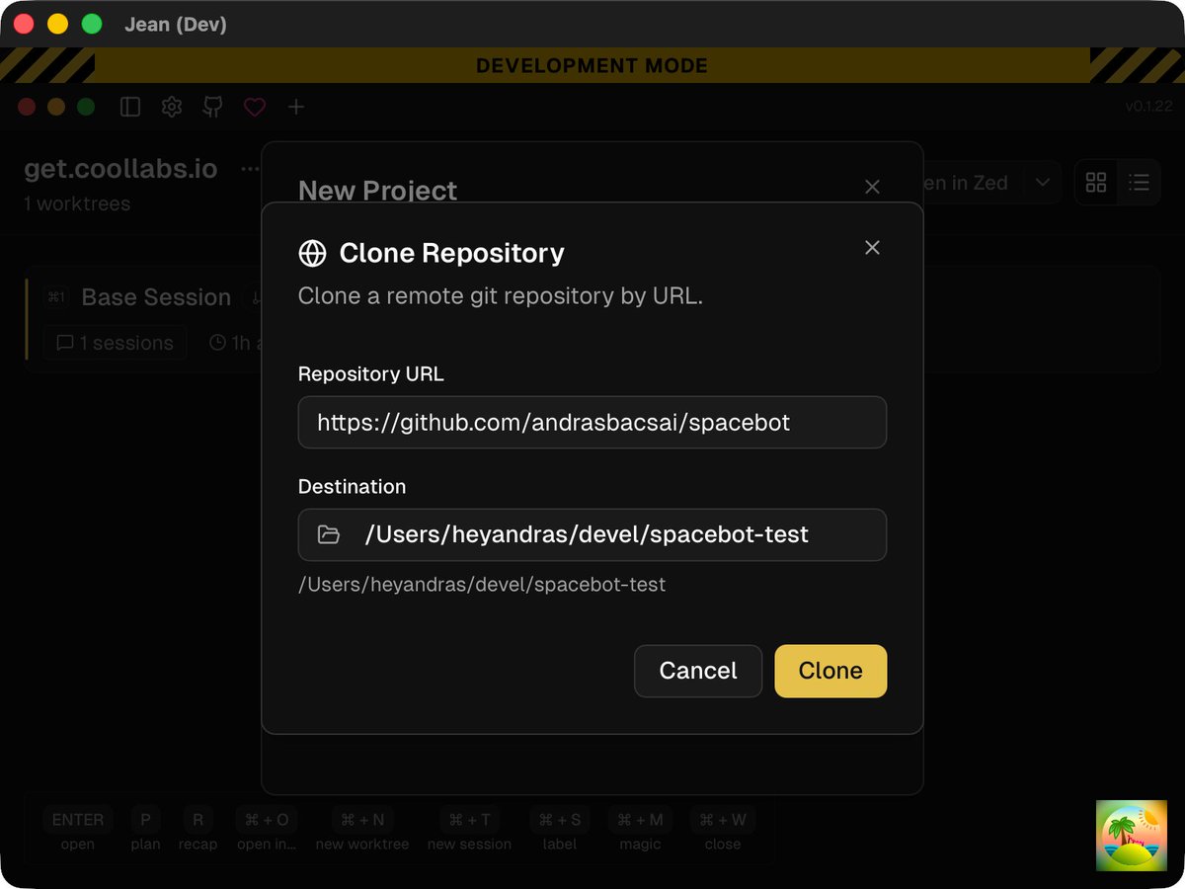Image resolution: width=1185 pixels, height=889 pixels.
Task: Click the ⌘+O open in shortcut
Action: pos(267,830)
